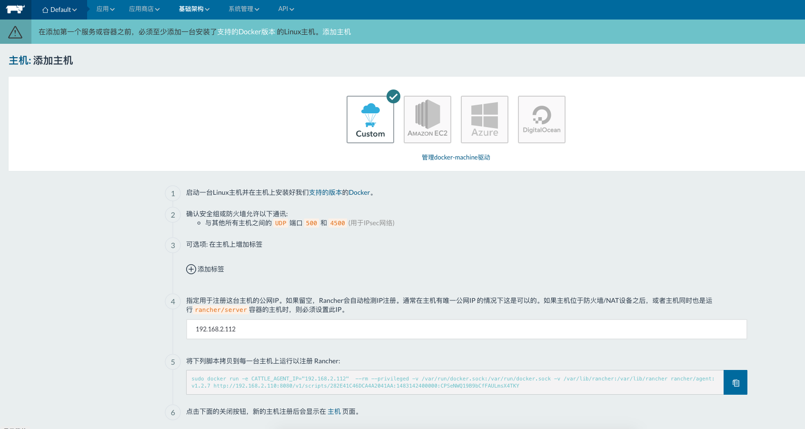Viewport: 805px width, 429px height.
Task: Open the Default environment dropdown
Action: [x=60, y=10]
